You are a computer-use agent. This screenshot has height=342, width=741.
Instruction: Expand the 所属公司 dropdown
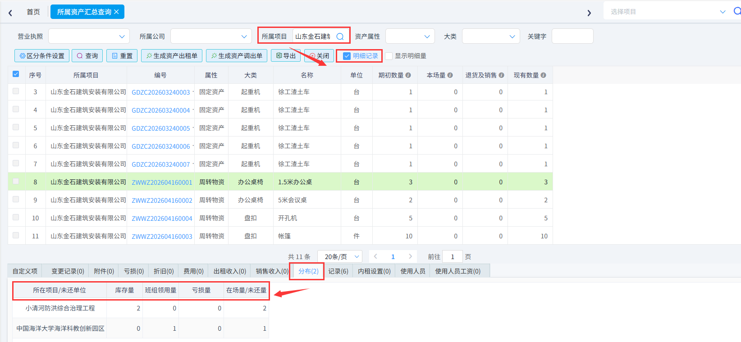211,36
